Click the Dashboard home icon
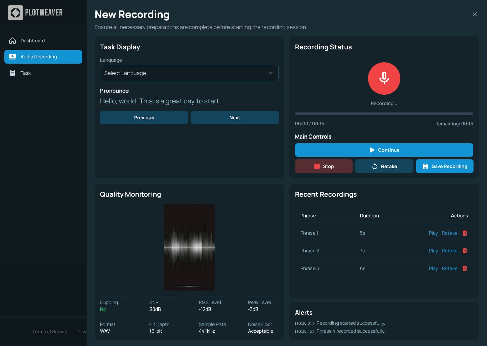Viewport: 487px width, 346px height. tap(13, 41)
